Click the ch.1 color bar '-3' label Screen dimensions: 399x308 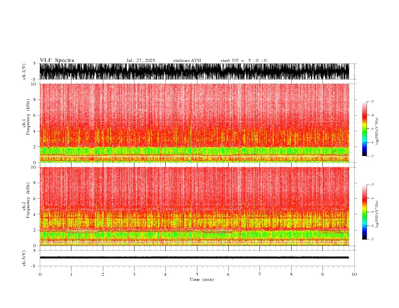coord(371,101)
